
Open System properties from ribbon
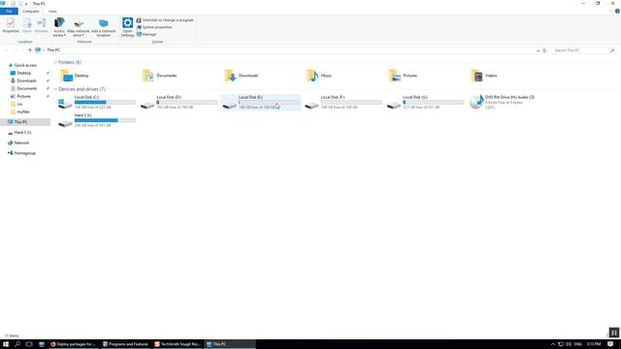154,27
